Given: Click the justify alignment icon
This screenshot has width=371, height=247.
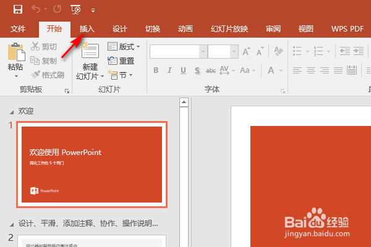Looking at the screenshot, I should coord(338,70).
